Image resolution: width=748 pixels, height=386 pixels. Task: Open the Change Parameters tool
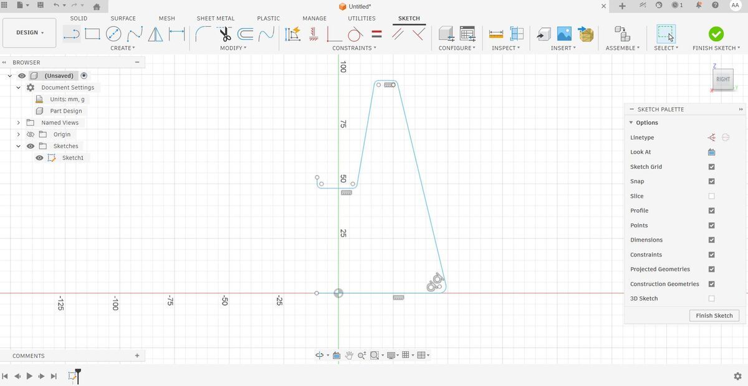pos(467,34)
